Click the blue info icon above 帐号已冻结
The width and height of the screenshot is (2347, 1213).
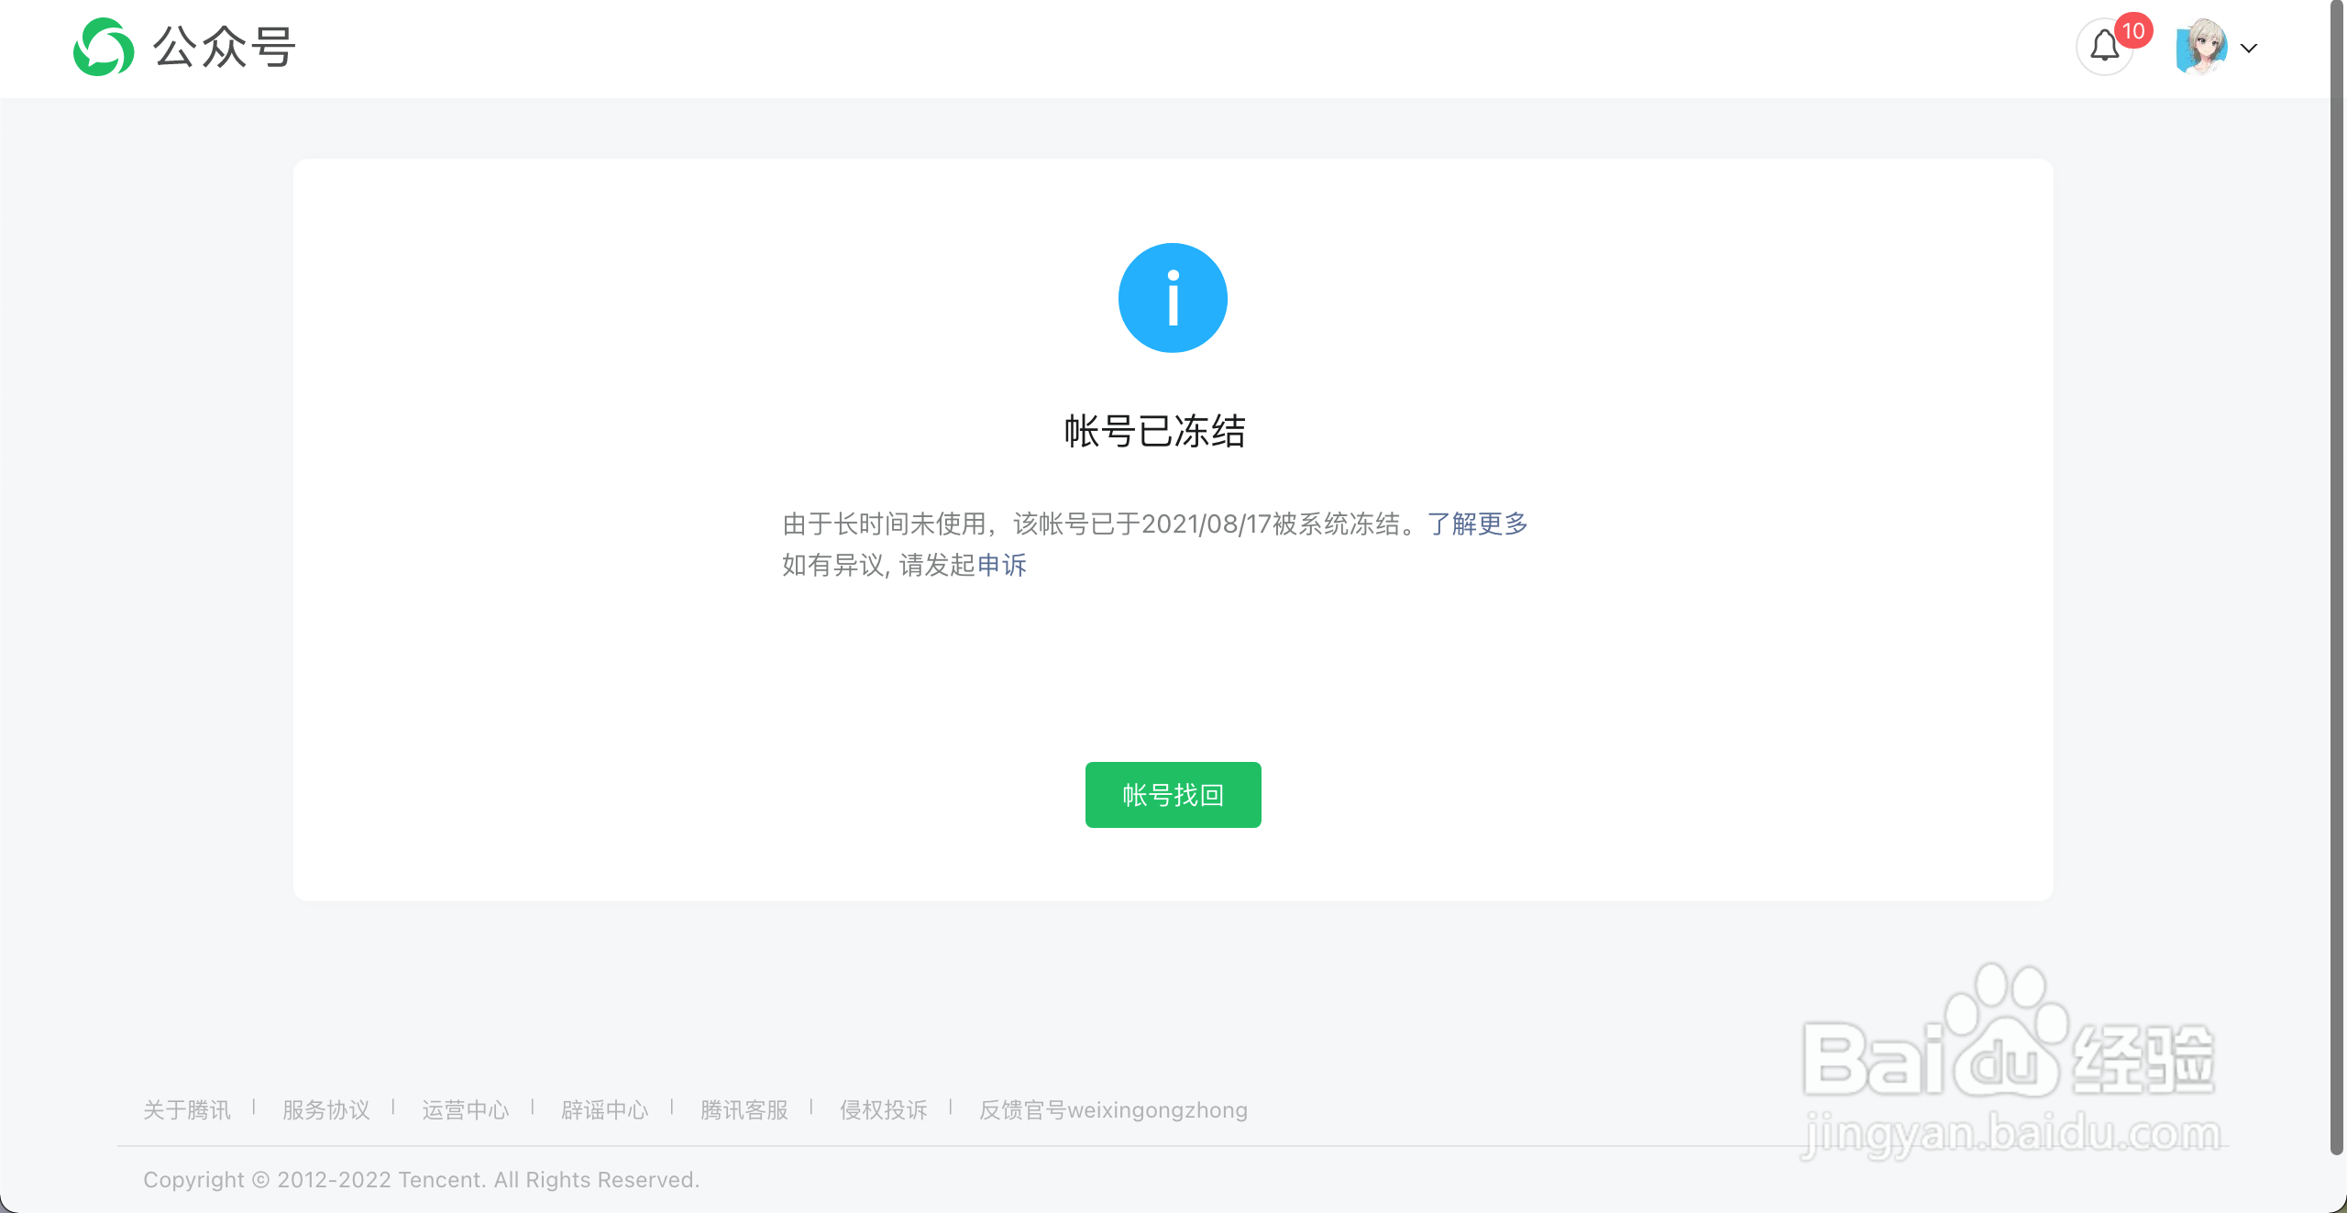tap(1173, 298)
